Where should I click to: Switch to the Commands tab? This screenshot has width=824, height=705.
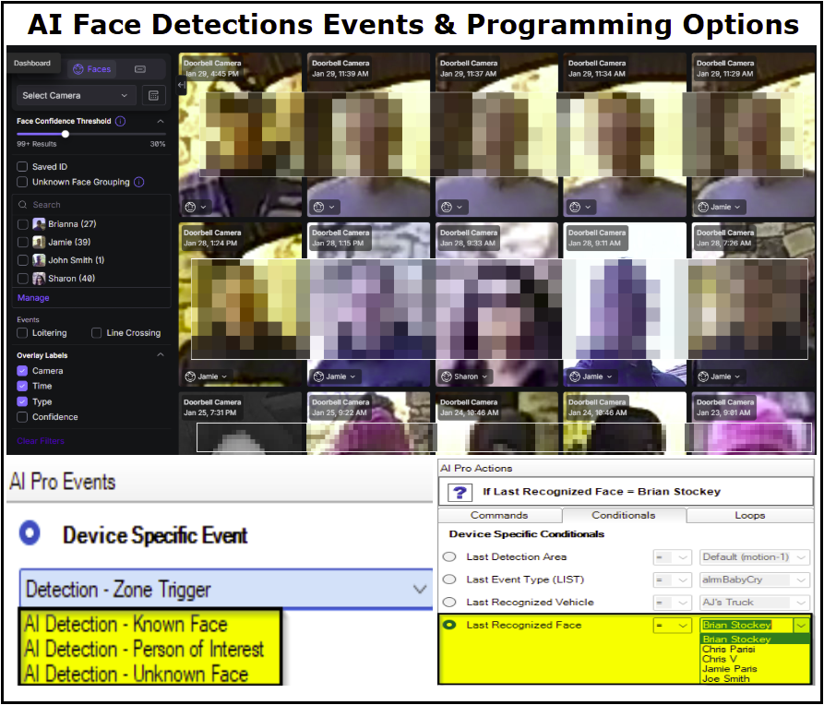tap(499, 515)
